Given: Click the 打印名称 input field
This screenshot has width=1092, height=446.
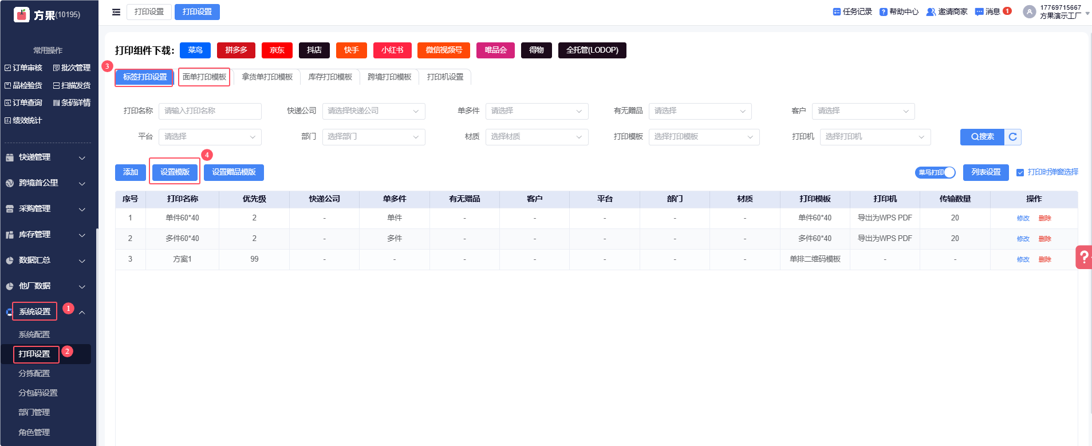Looking at the screenshot, I should tap(210, 111).
